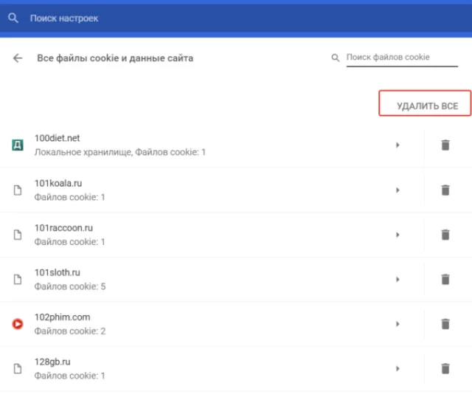Select the 128gb.ru site name
This screenshot has height=397, width=472.
[x=52, y=362]
